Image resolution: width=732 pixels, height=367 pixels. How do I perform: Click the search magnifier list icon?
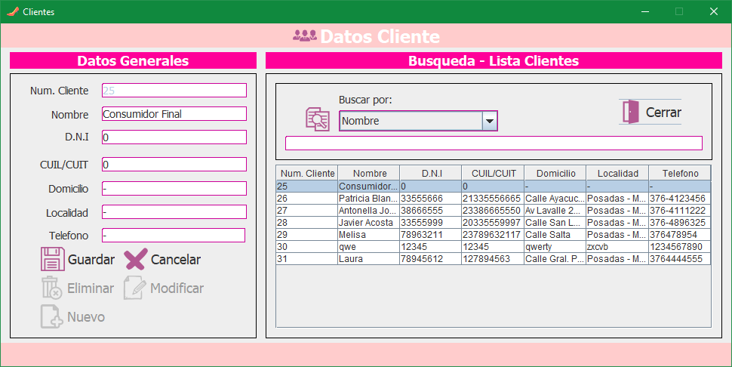tap(317, 119)
